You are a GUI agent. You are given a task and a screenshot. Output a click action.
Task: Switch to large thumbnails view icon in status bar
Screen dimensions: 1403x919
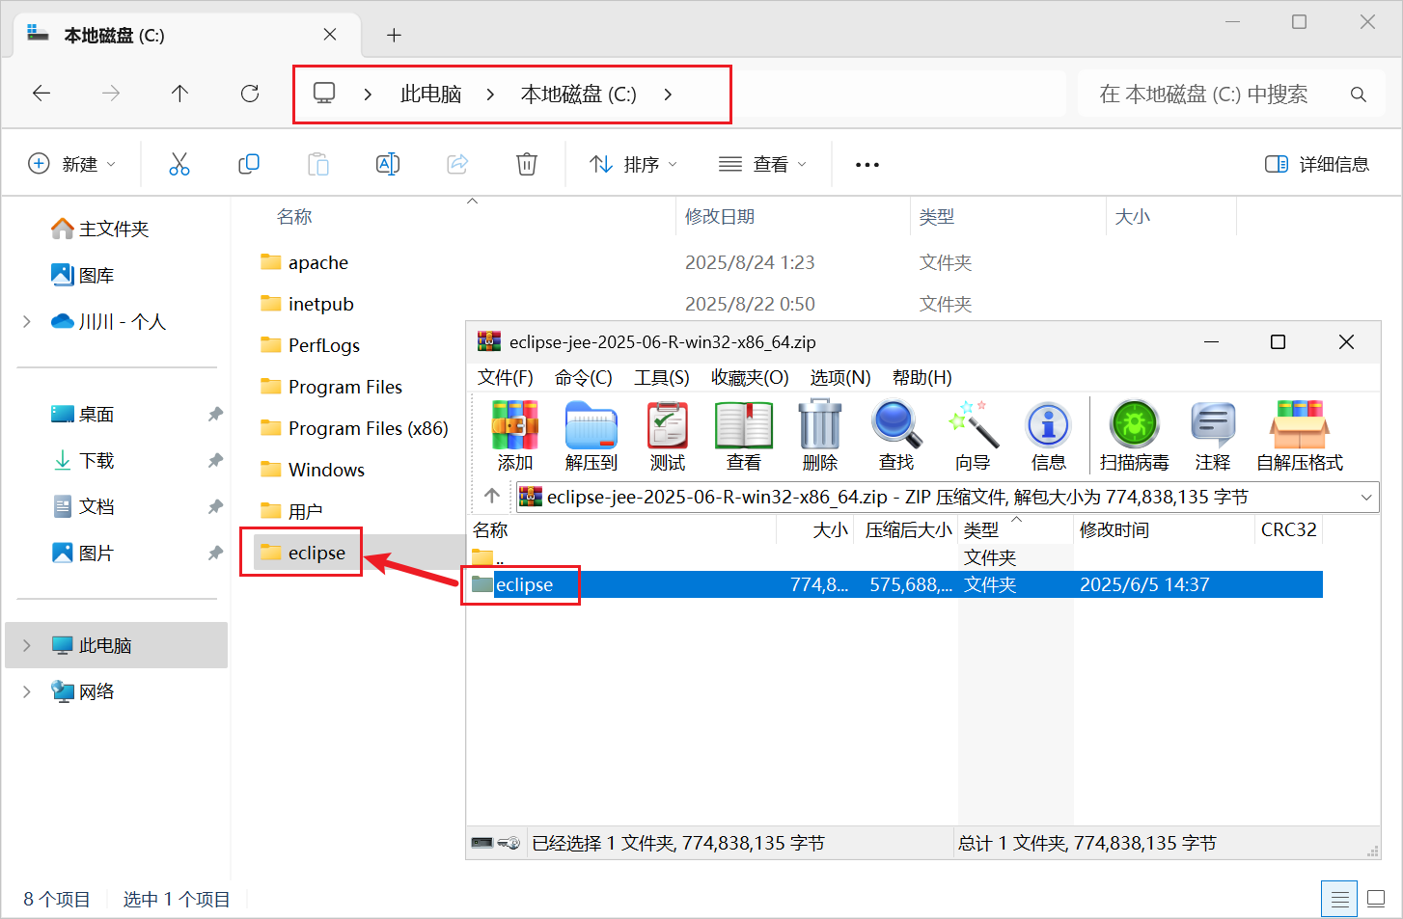[1377, 900]
